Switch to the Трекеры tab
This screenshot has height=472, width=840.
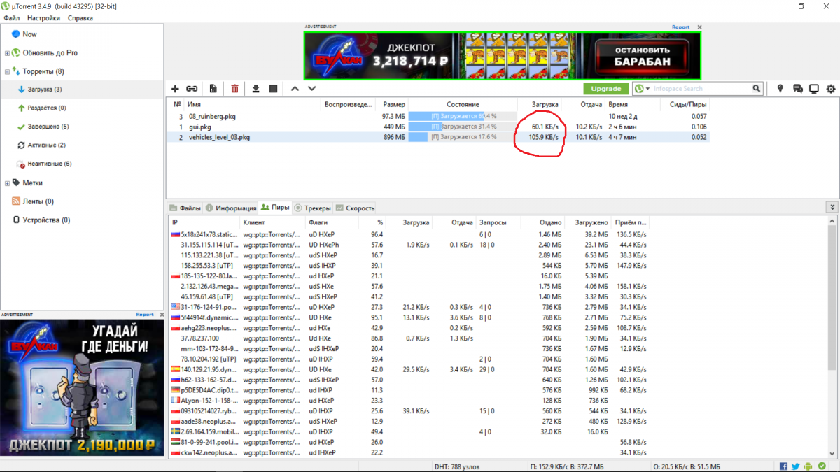[x=312, y=208]
